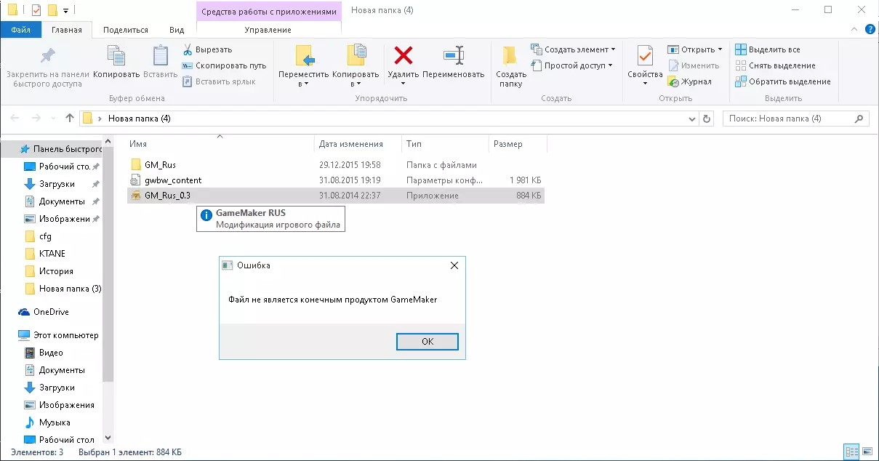Image resolution: width=879 pixels, height=461 pixels.
Task: Open Простой доступ dropdown
Action: tap(610, 65)
